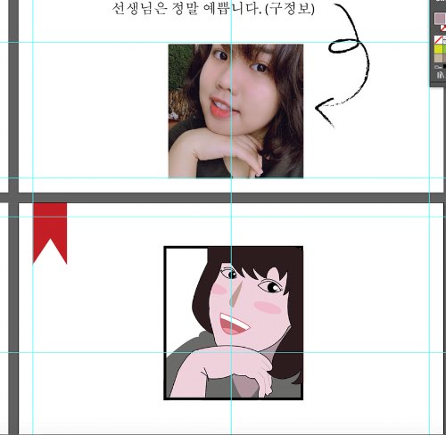This screenshot has width=446, height=435.
Task: Select the mauve fill color box
Action: 440,19
